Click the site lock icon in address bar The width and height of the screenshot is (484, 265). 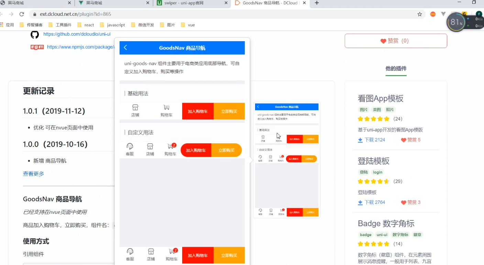click(x=35, y=14)
